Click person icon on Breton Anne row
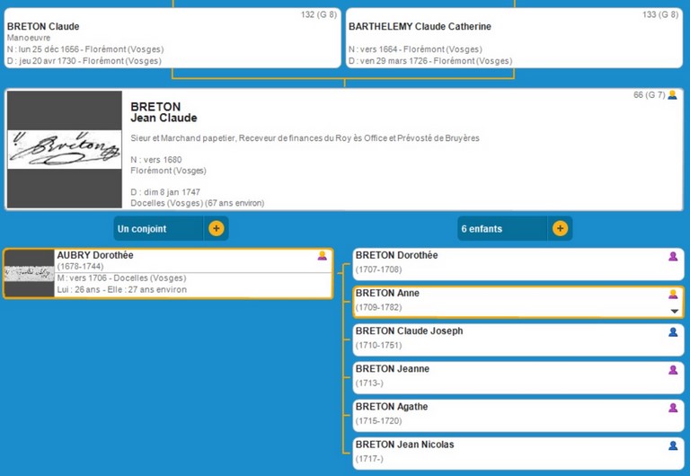This screenshot has height=476, width=690. pos(673,295)
